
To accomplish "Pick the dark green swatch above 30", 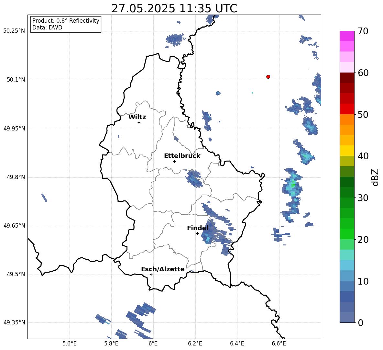I will tap(347, 192).
